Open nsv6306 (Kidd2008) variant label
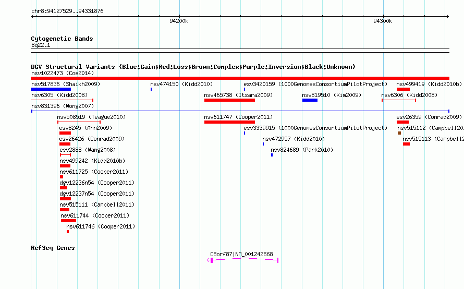This screenshot has width=464, height=289. (x=409, y=95)
